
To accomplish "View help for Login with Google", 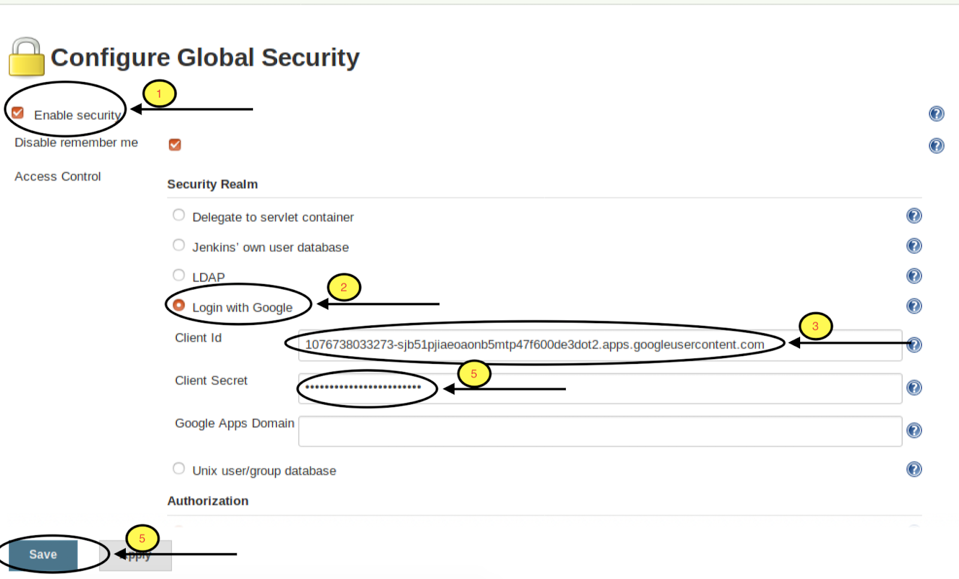I will pos(913,306).
